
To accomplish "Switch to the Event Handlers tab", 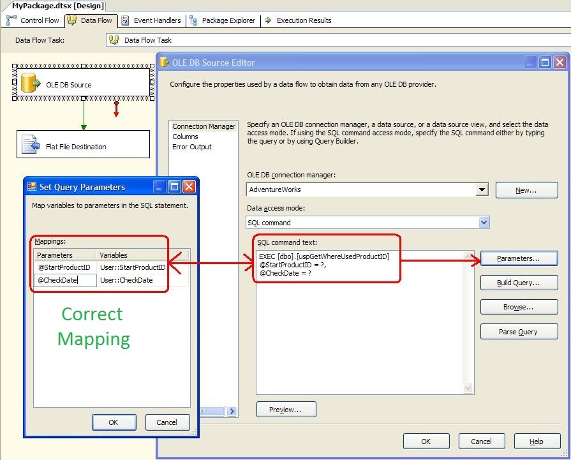I will tap(151, 20).
